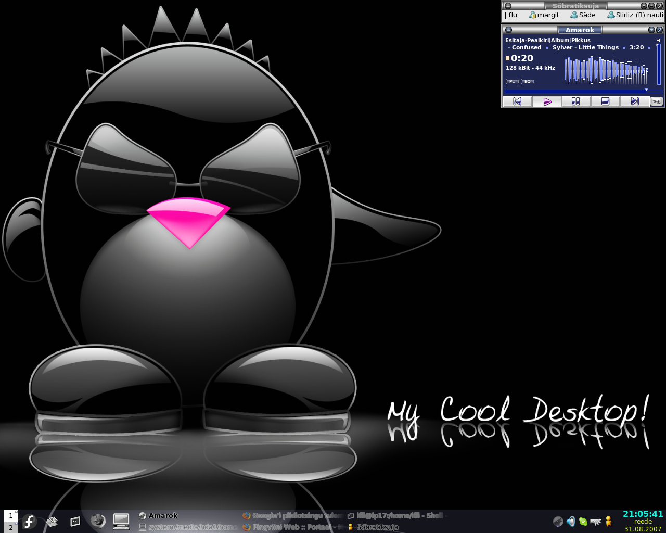
Task: Activate the Sõbratiksuja taskbar entry
Action: pos(398,527)
